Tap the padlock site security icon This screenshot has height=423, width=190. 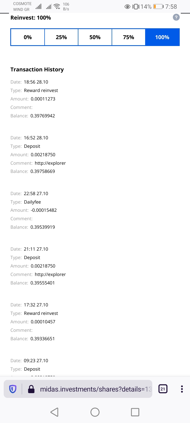click(x=31, y=389)
